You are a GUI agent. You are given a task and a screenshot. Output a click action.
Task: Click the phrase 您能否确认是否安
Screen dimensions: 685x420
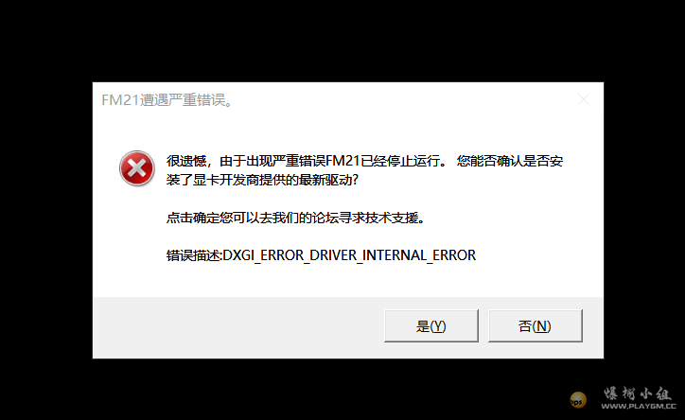[510, 161]
